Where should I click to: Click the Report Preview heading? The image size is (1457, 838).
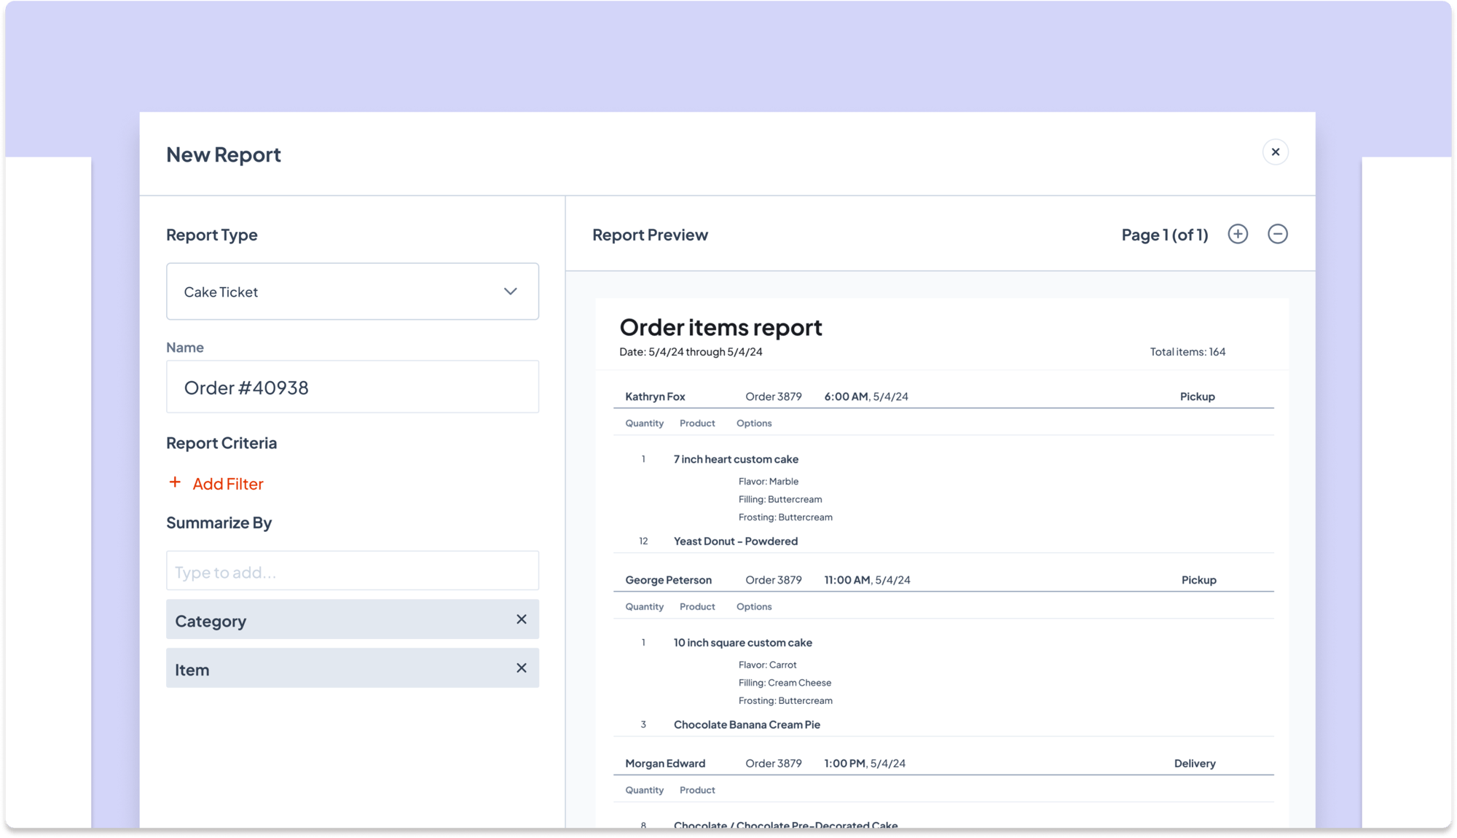pyautogui.click(x=650, y=235)
